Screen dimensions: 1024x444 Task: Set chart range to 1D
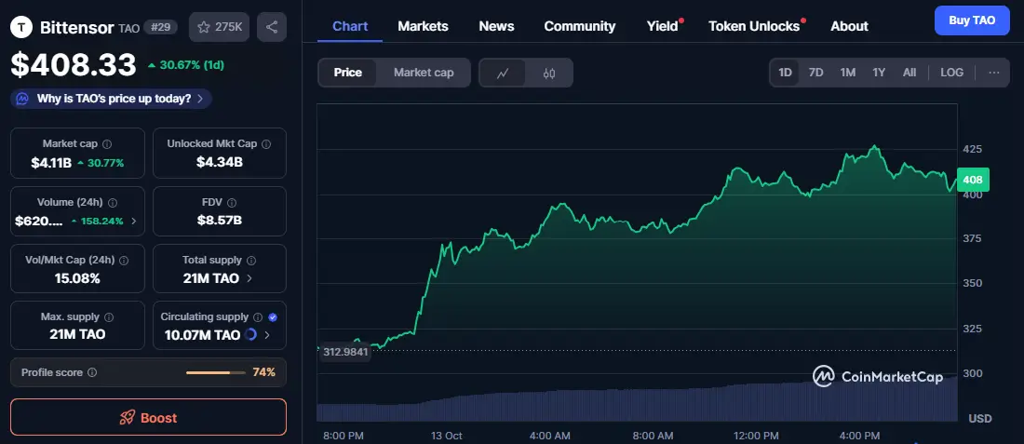point(785,73)
